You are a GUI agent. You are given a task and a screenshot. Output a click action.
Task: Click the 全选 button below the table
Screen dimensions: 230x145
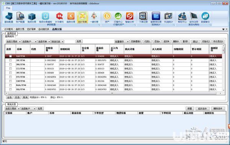pos(9,97)
